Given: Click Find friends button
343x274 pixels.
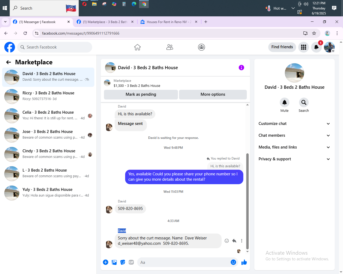Looking at the screenshot, I should 282,47.
